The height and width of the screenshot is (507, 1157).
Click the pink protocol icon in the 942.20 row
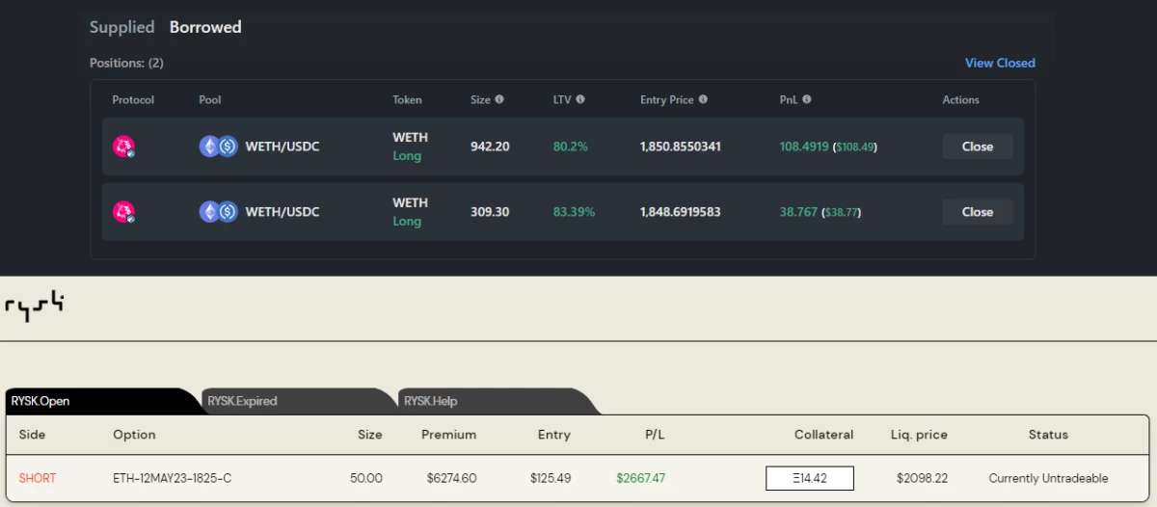123,147
